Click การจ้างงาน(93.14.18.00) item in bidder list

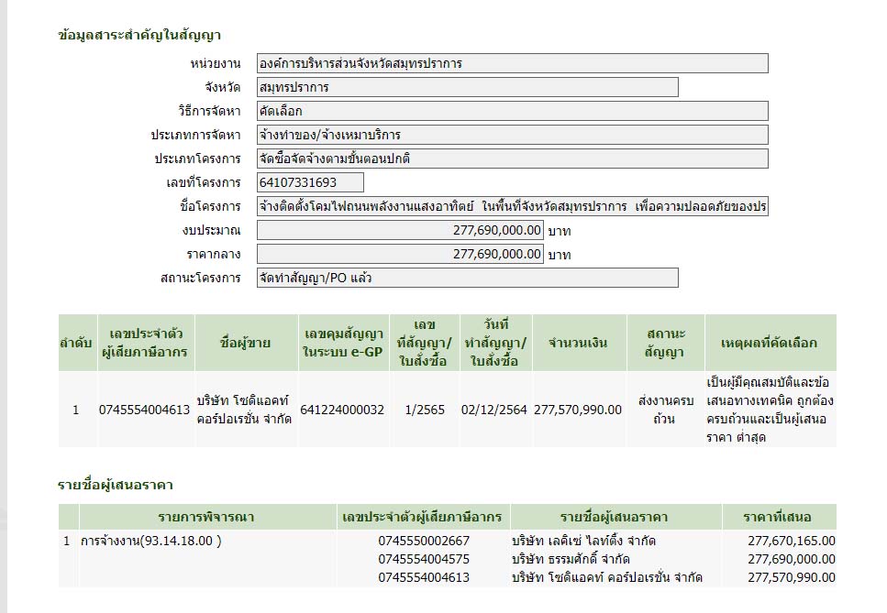click(x=150, y=541)
